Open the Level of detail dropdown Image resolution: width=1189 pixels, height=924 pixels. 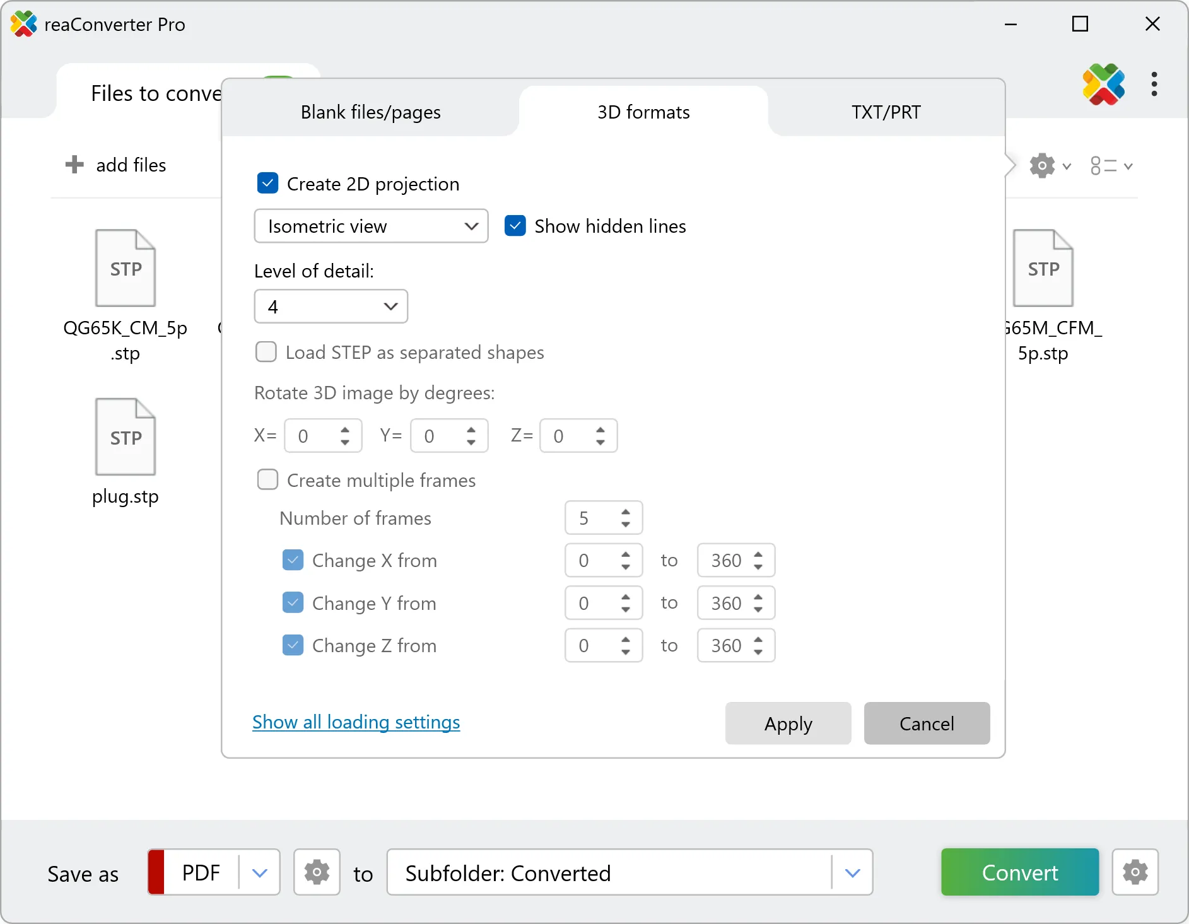click(x=331, y=307)
